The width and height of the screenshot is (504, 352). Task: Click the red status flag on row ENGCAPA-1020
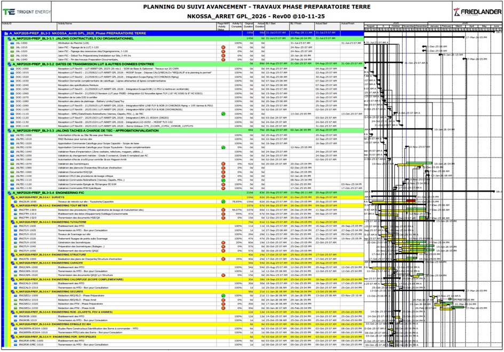223,275
